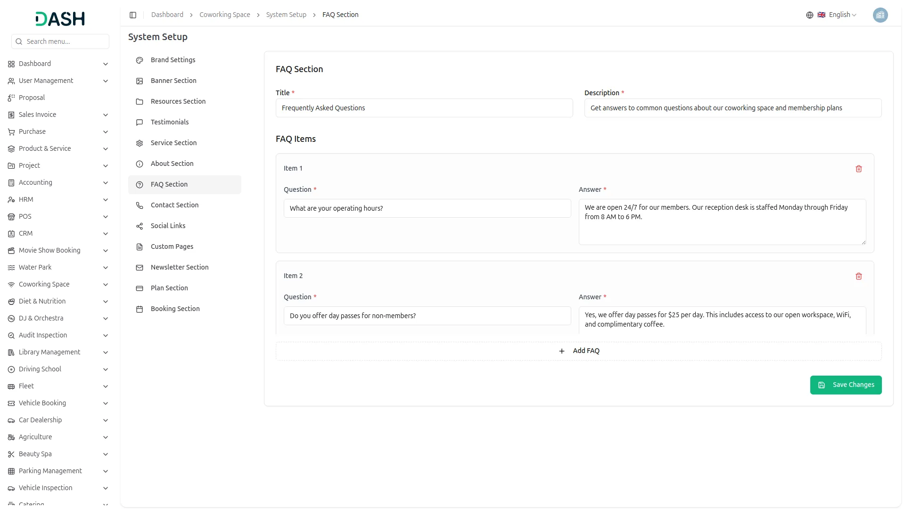Click Newsletter Section envelope icon
Image resolution: width=905 pixels, height=509 pixels.
click(140, 268)
